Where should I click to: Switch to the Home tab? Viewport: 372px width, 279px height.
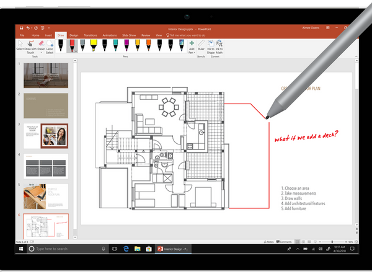pyautogui.click(x=35, y=35)
